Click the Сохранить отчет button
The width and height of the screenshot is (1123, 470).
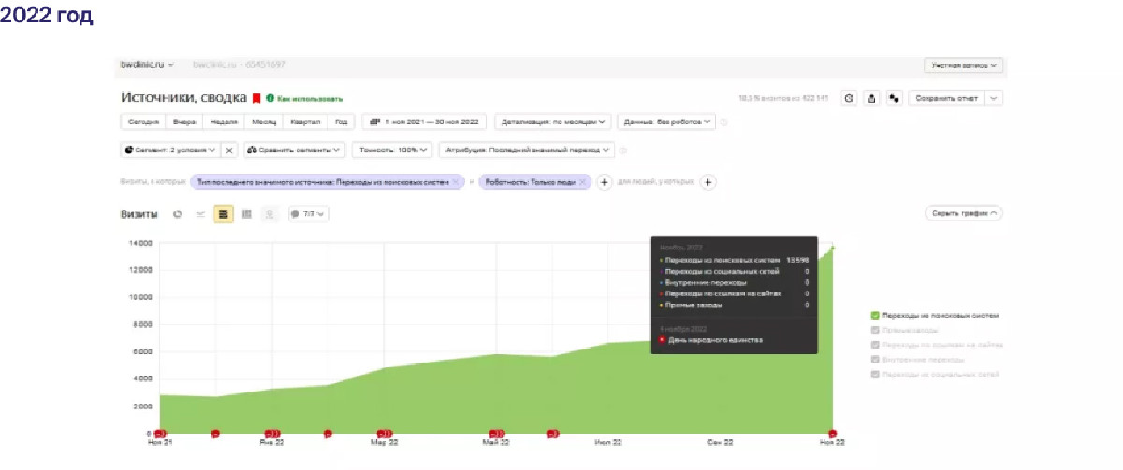[947, 97]
